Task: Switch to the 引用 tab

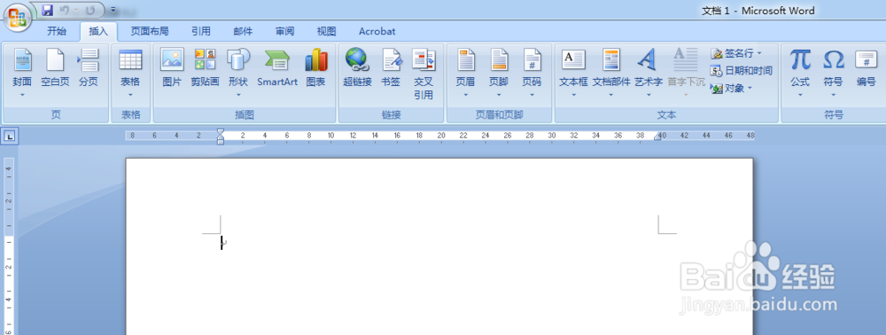Action: pos(200,31)
